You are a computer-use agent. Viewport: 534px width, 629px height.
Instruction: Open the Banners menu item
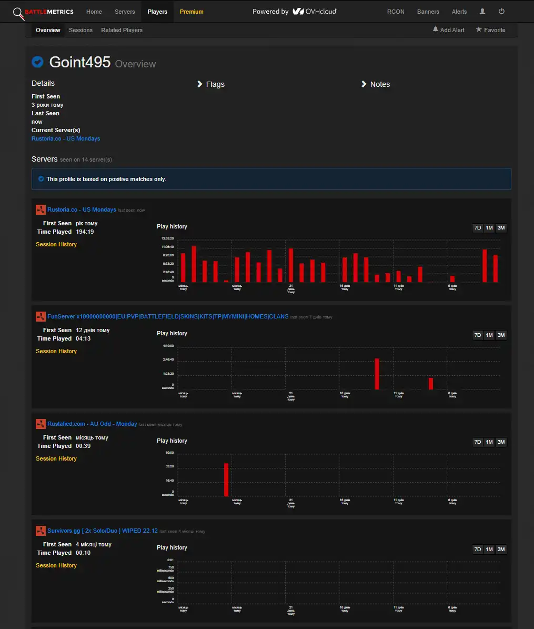[428, 12]
